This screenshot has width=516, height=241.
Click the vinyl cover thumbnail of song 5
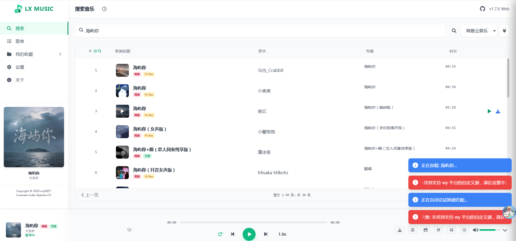coord(122,152)
